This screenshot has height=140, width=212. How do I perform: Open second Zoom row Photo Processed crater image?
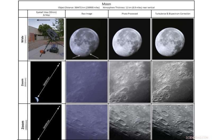coord(130,122)
